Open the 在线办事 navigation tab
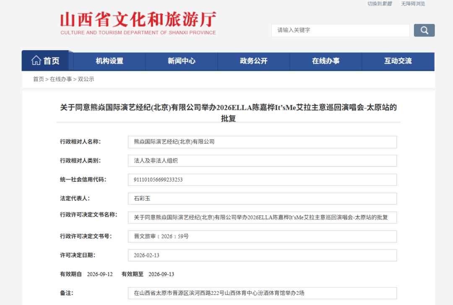Viewport: 453px width, 305px height. [x=326, y=61]
